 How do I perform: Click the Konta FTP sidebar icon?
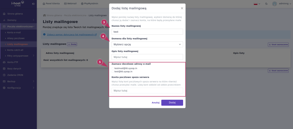[4, 62]
